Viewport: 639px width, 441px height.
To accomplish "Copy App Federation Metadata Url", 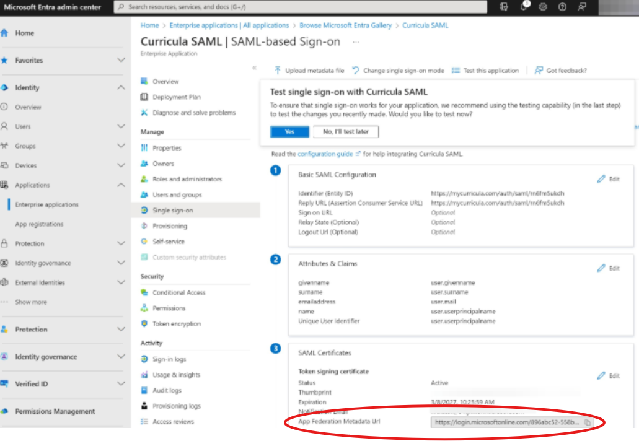I will tap(587, 422).
